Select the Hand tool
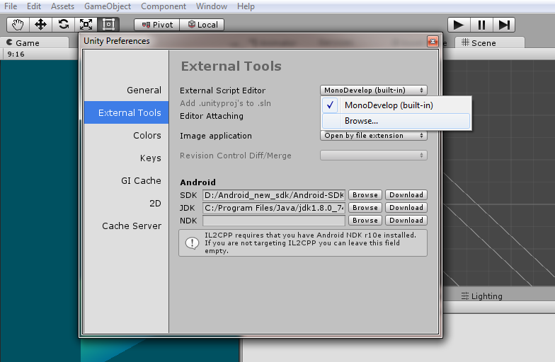This screenshot has height=362, width=555. (x=18, y=25)
